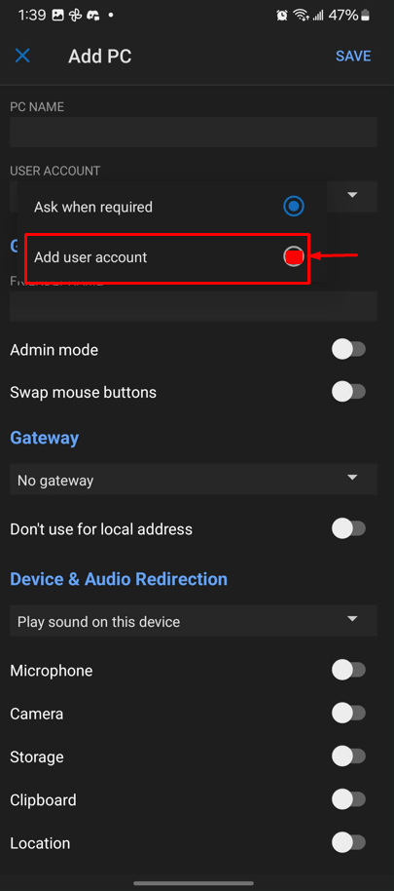Image resolution: width=394 pixels, height=891 pixels.
Task: Tap the Discord notification icon
Action: 91,16
